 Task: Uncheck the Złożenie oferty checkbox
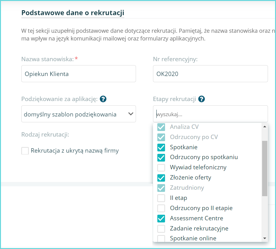click(161, 178)
